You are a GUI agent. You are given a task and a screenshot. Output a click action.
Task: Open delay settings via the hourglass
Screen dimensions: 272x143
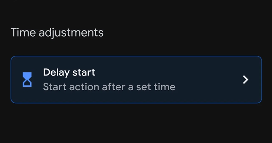click(x=27, y=79)
